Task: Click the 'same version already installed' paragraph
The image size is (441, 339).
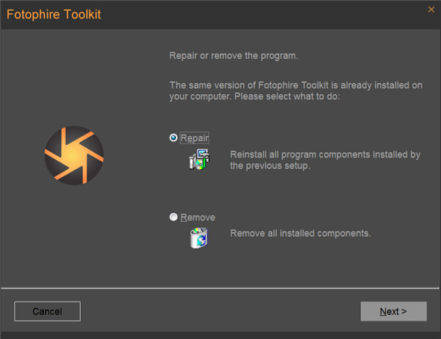Action: tap(296, 90)
